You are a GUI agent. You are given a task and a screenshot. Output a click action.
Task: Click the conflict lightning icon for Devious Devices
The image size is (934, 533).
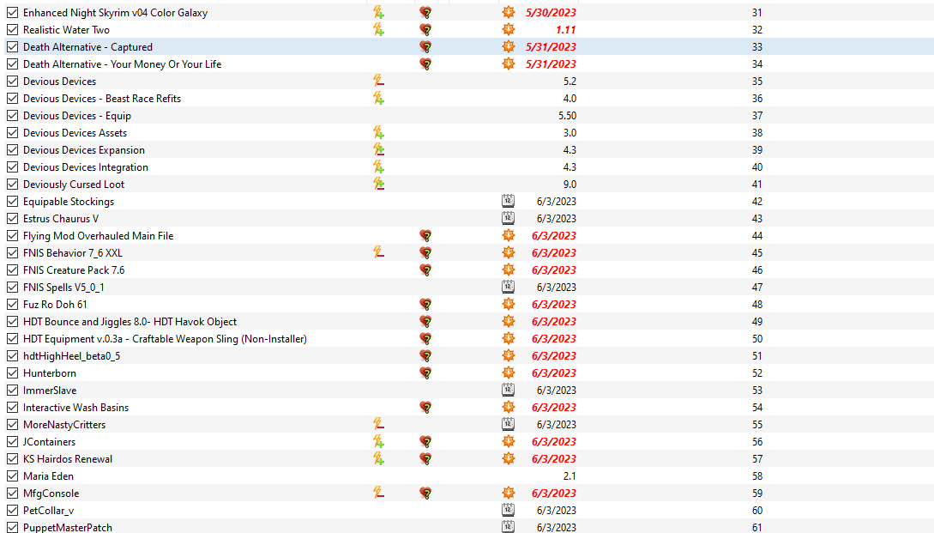[x=378, y=81]
